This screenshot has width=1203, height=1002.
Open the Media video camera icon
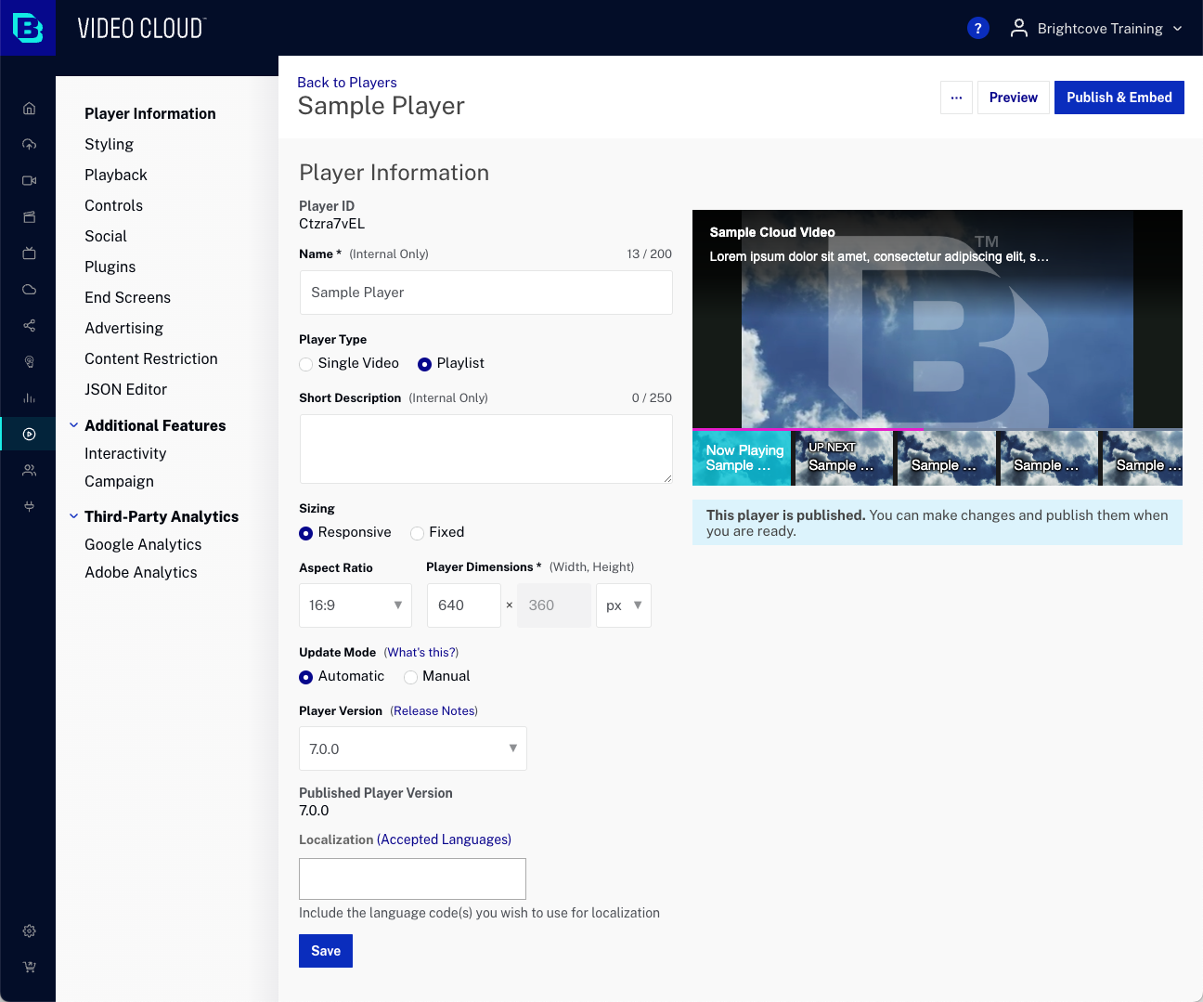[x=29, y=180]
